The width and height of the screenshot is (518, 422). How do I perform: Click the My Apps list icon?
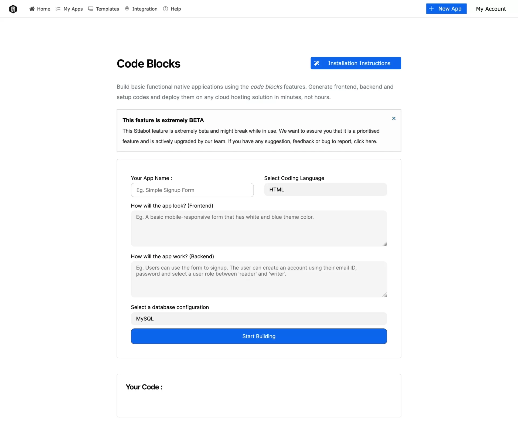click(58, 9)
